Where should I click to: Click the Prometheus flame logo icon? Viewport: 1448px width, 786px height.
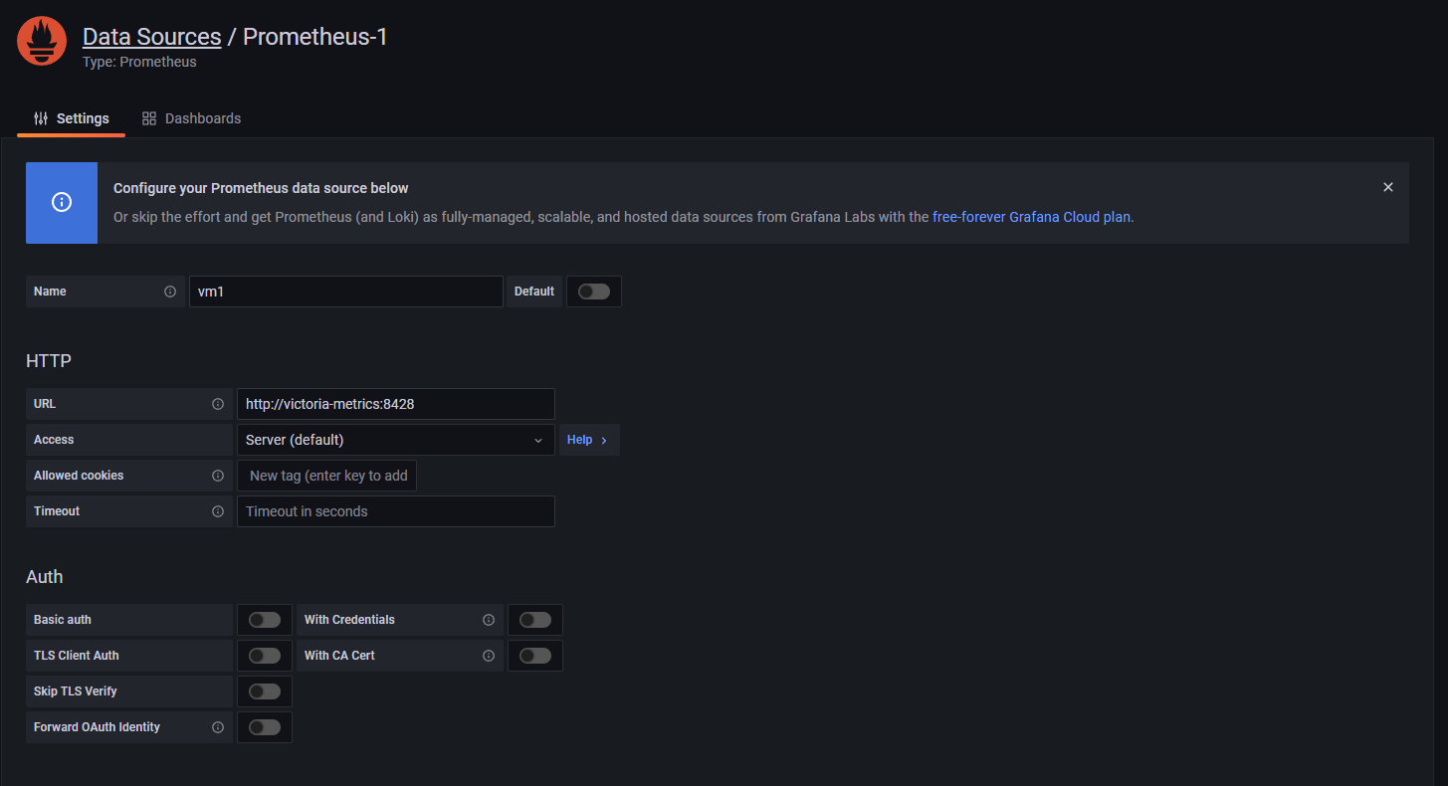(42, 41)
